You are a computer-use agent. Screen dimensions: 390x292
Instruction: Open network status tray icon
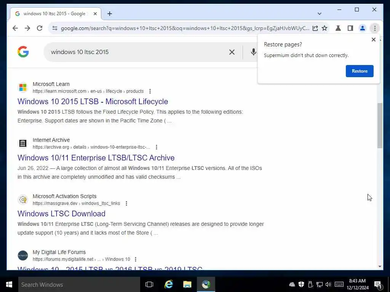320,284
